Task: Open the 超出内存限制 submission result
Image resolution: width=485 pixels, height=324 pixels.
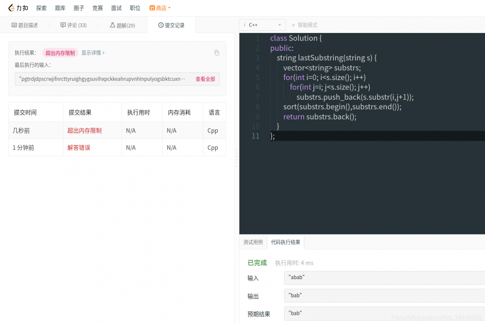Action: tap(84, 131)
